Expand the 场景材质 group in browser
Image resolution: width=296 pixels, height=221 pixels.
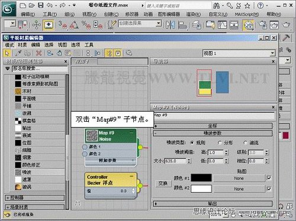point(35,207)
